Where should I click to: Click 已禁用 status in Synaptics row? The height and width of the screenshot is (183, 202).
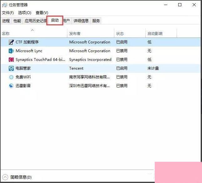coord(122,60)
